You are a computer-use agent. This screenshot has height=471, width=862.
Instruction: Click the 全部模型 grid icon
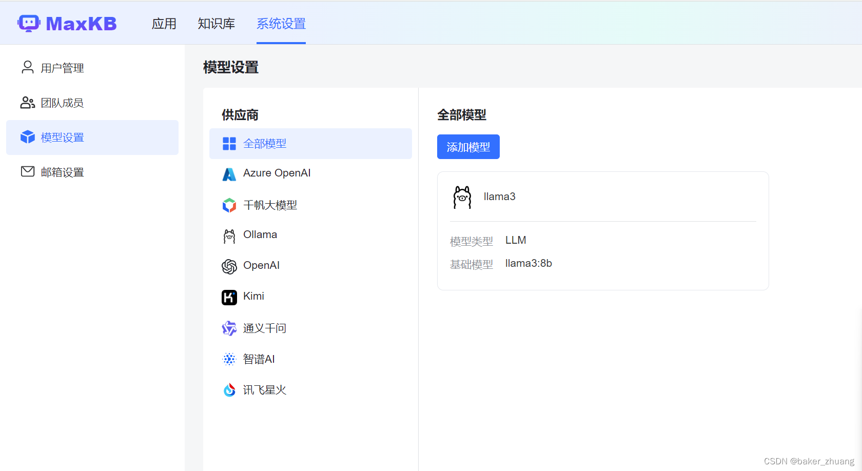(x=229, y=144)
